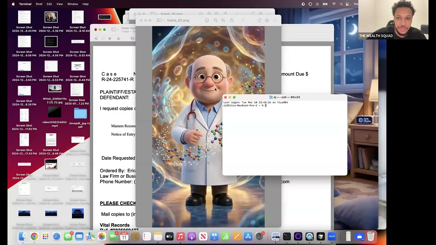The height and width of the screenshot is (245, 436).
Task: Select text selection tool in Order Doc markup bar
Action: pyautogui.click(x=96, y=38)
